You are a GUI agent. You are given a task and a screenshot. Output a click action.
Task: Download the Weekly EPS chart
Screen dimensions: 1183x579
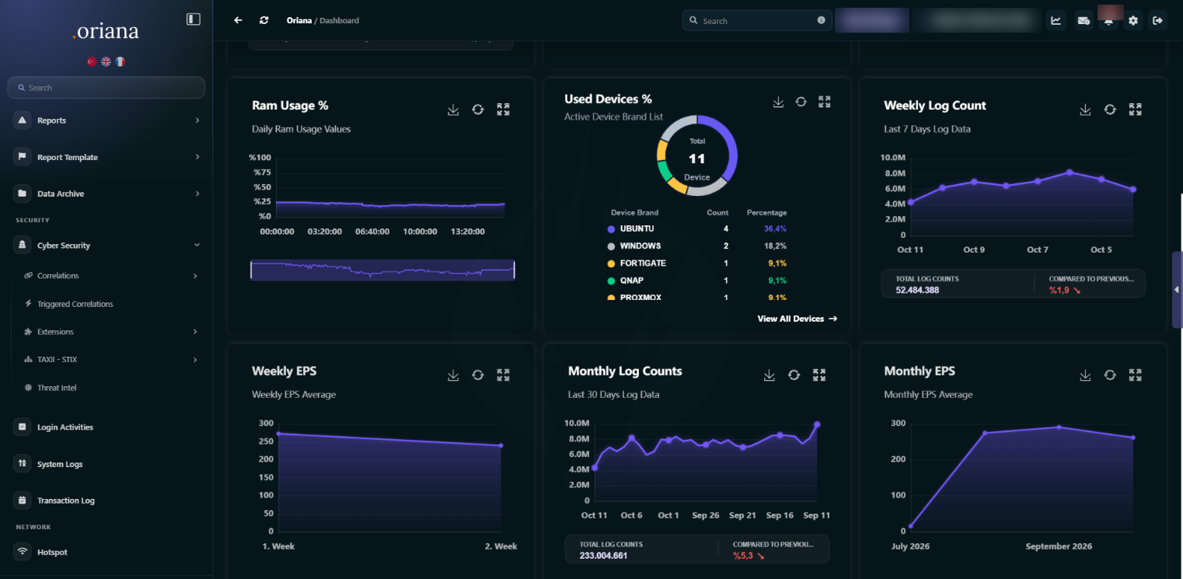(x=453, y=375)
